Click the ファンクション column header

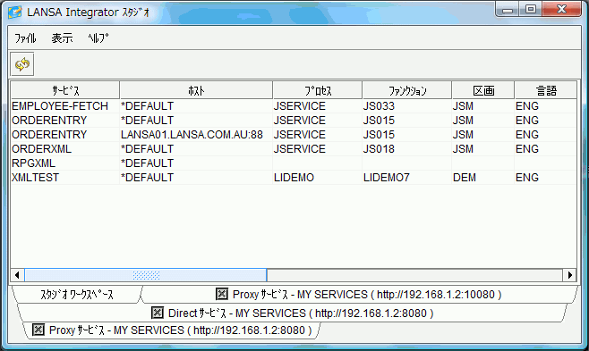point(407,90)
